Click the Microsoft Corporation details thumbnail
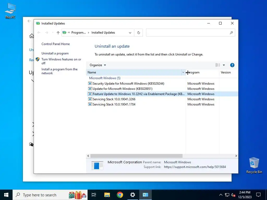Viewport: 267px width, 200px height. pos(97,165)
